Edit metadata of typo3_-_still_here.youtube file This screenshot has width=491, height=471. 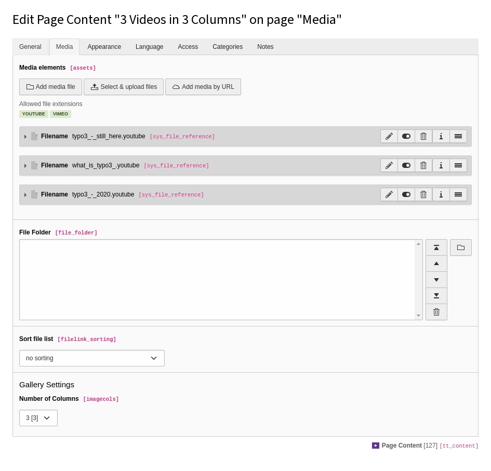pyautogui.click(x=389, y=136)
